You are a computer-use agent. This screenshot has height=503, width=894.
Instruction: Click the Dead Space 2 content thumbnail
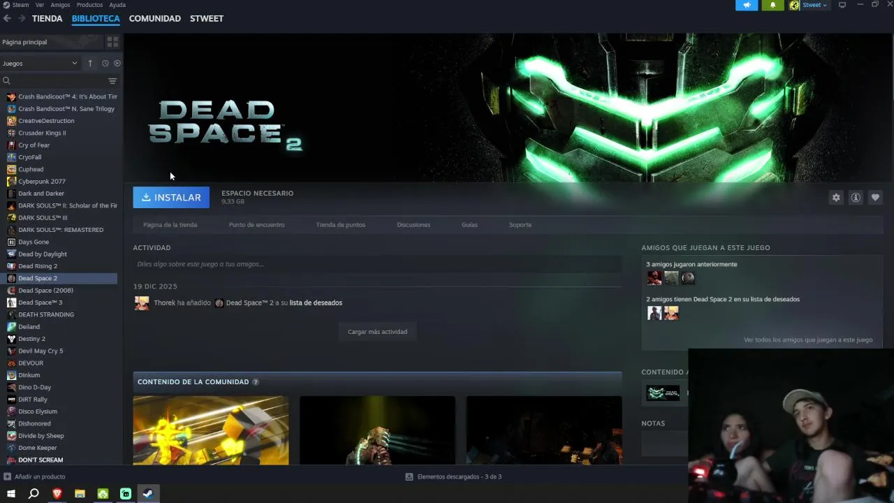point(663,393)
